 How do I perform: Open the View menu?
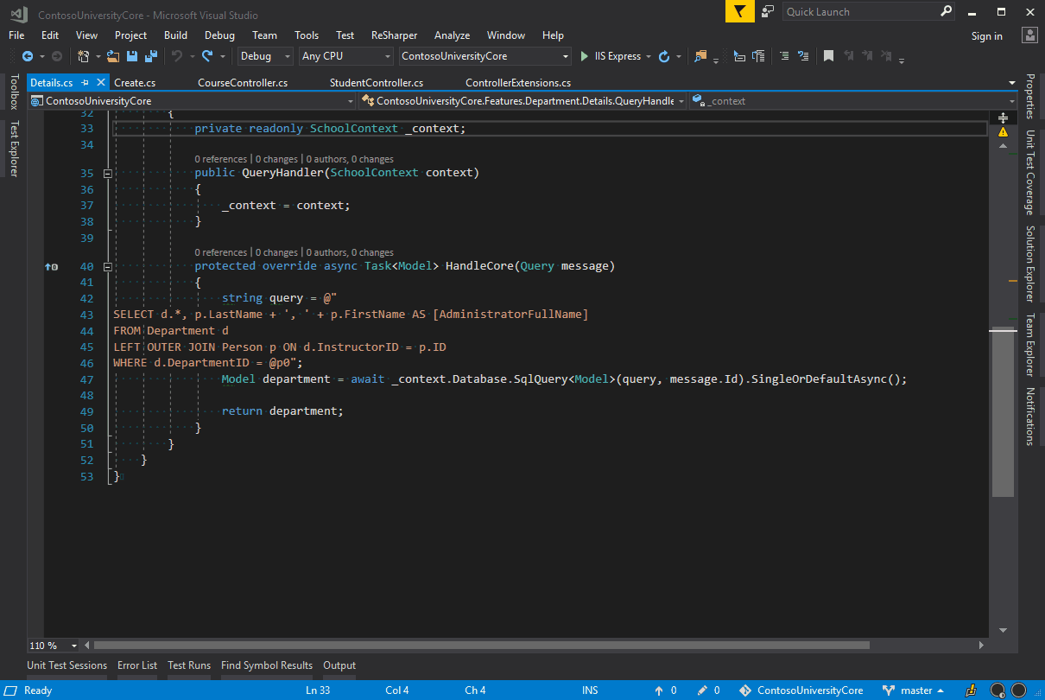pyautogui.click(x=87, y=35)
